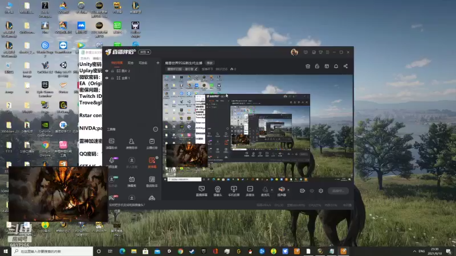
Task: Open the Microsoft Store taskbar icon
Action: coord(145,251)
